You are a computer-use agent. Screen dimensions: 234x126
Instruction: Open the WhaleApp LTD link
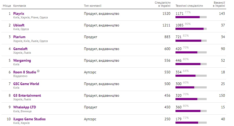[x=24, y=107]
